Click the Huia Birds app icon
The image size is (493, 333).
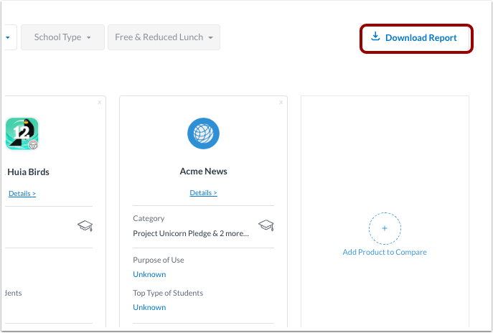tap(22, 133)
